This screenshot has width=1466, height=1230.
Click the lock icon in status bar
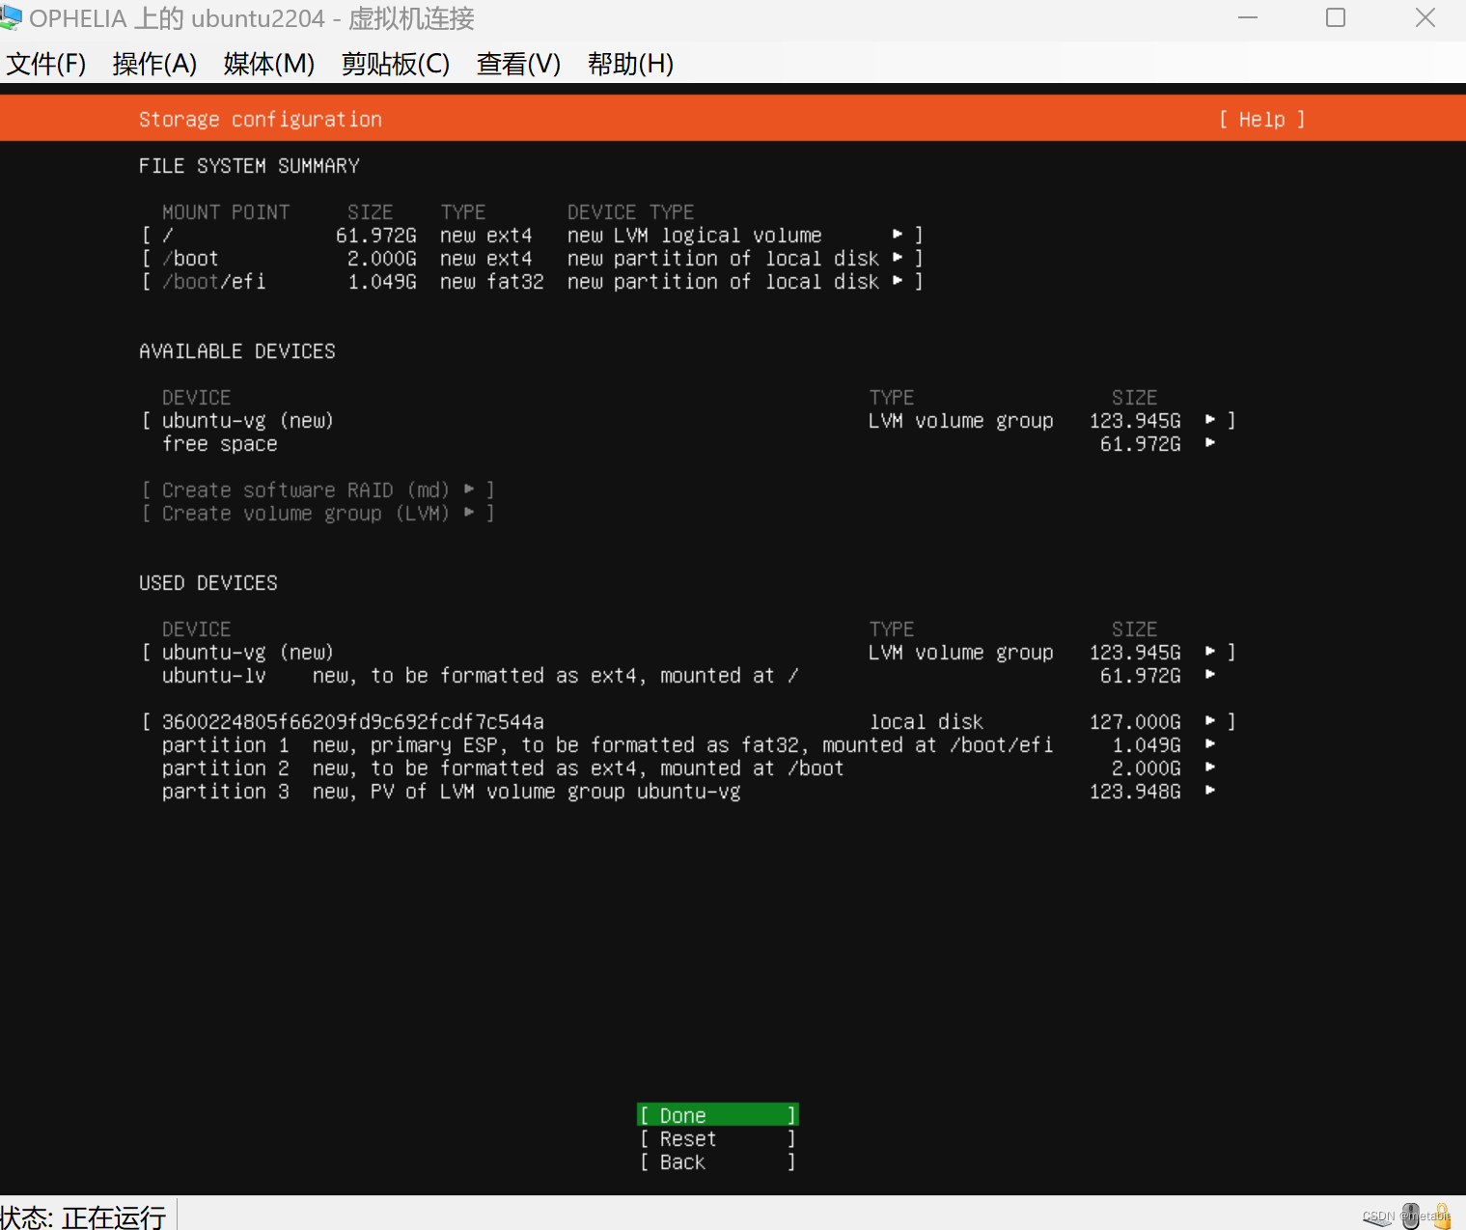[1442, 1216]
